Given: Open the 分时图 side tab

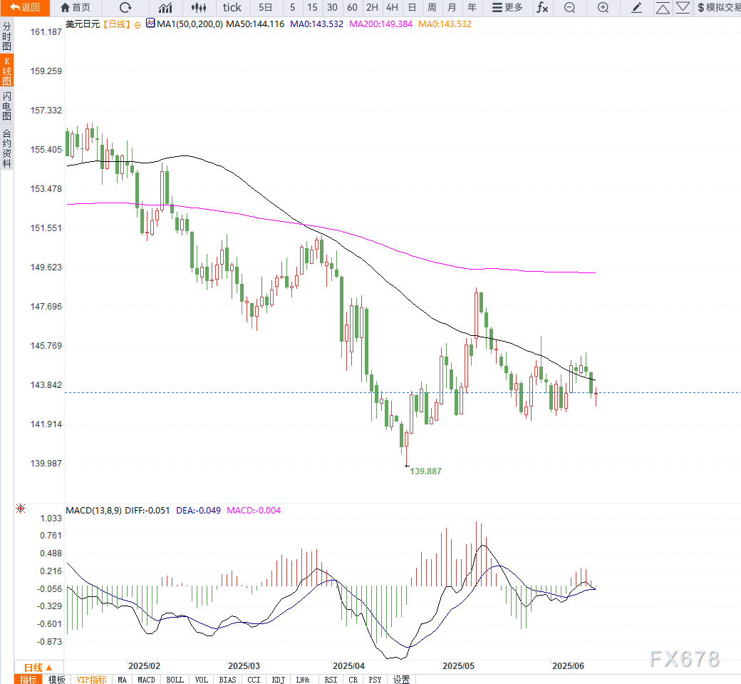Looking at the screenshot, I should pyautogui.click(x=7, y=36).
